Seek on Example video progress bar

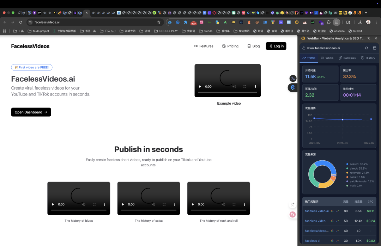click(228, 92)
